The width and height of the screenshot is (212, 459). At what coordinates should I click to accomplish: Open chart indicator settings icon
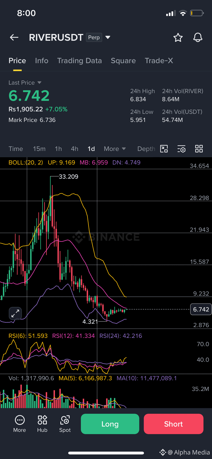click(182, 149)
